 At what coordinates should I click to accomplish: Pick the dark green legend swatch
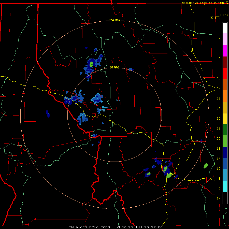225,130
